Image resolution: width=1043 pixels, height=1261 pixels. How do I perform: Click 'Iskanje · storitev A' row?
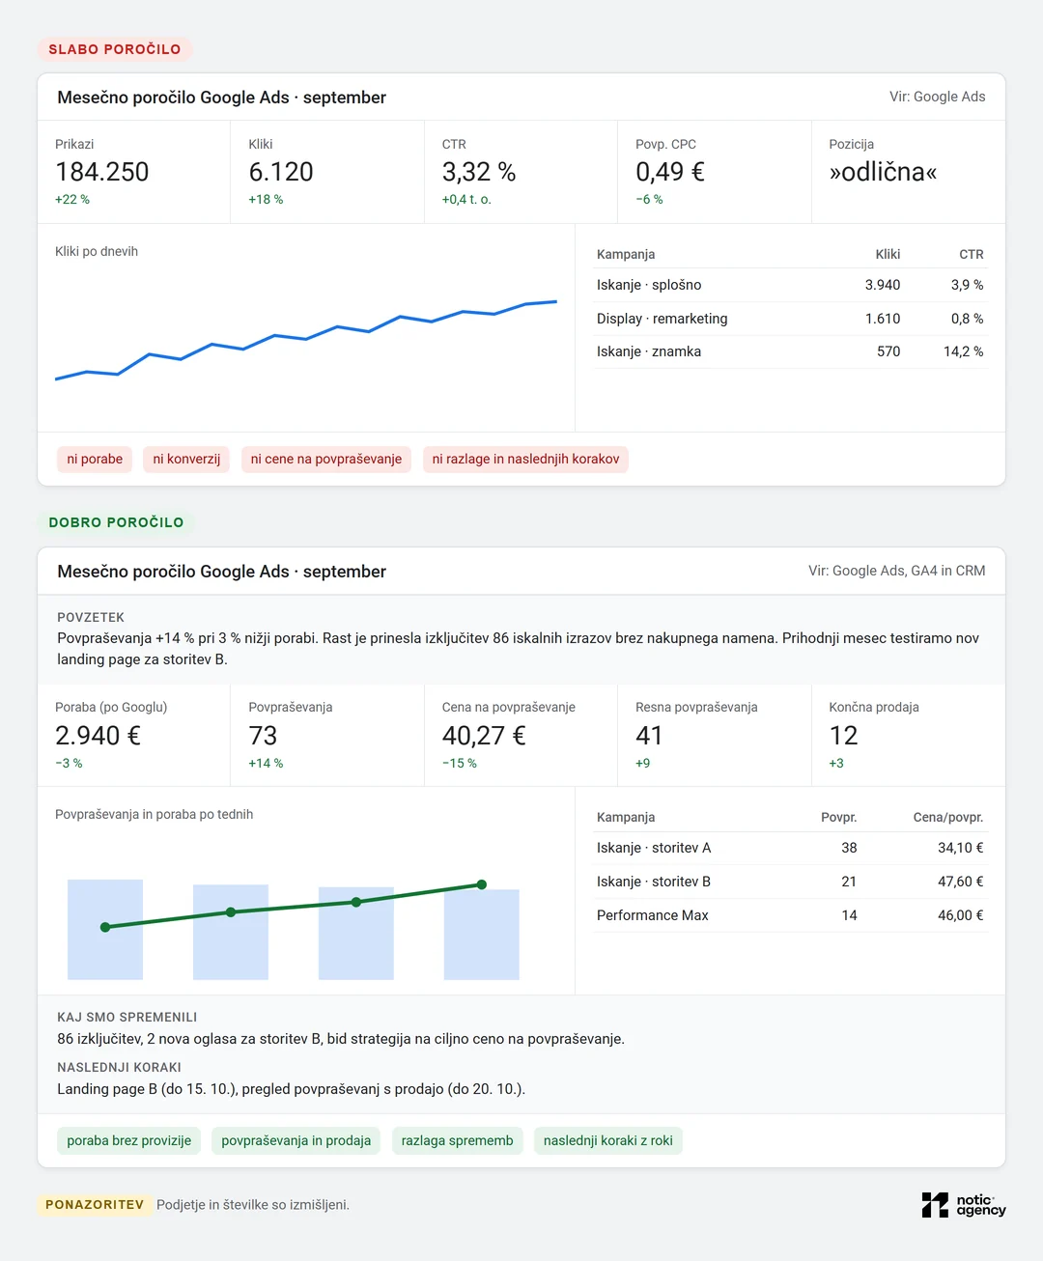(x=790, y=848)
